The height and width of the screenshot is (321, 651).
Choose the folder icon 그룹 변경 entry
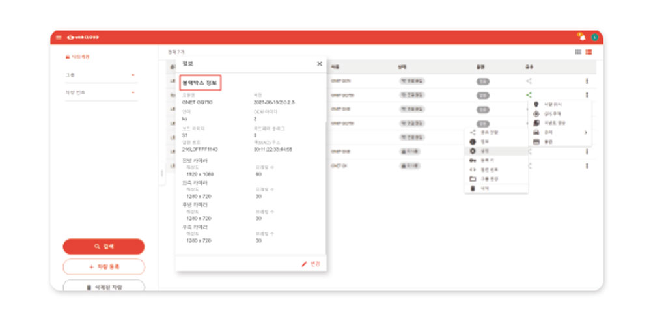496,179
